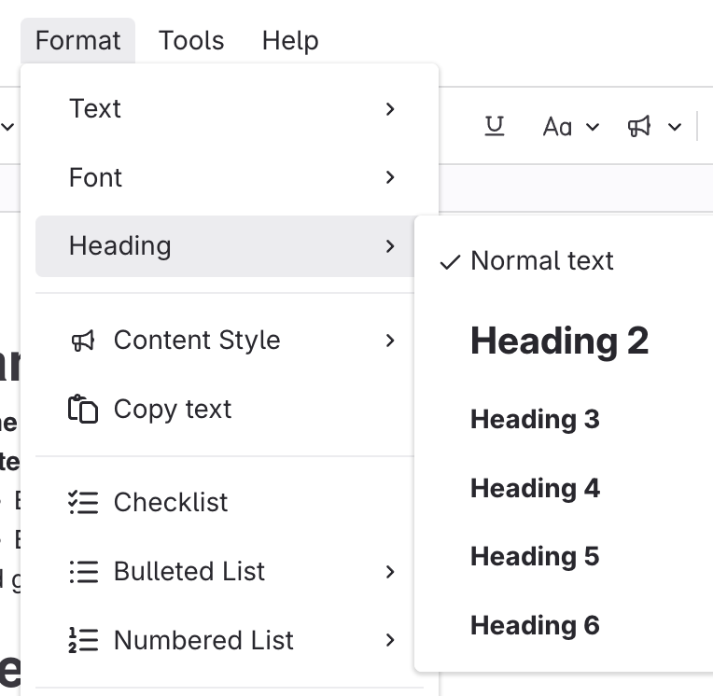Apply Heading 2 style

[x=559, y=341]
